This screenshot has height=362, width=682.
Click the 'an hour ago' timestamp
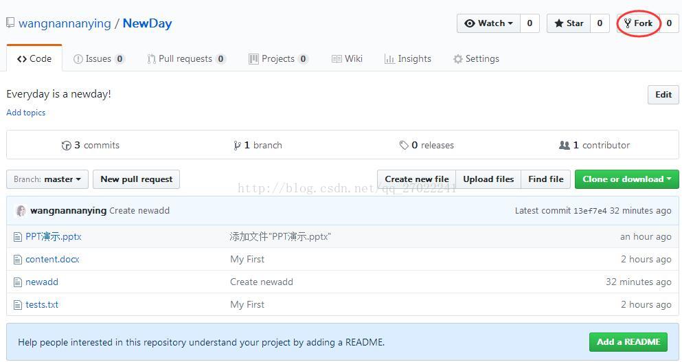click(x=646, y=237)
